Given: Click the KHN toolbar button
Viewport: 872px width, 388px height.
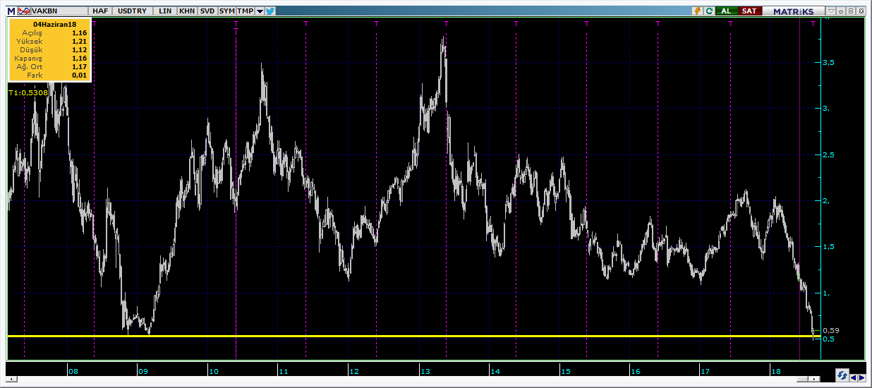Looking at the screenshot, I should click(187, 11).
